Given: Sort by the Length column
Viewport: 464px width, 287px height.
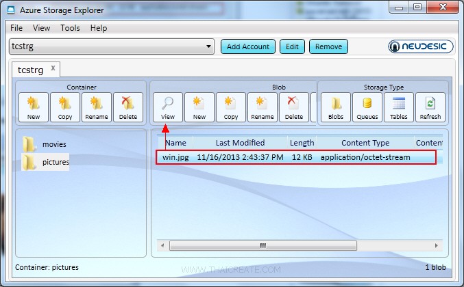Looking at the screenshot, I should click(x=302, y=143).
